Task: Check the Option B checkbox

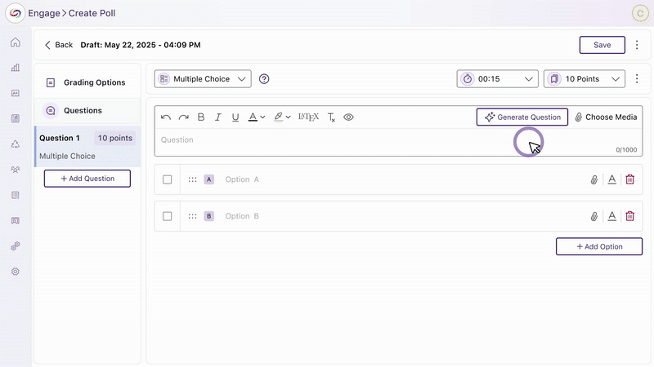Action: 167,216
